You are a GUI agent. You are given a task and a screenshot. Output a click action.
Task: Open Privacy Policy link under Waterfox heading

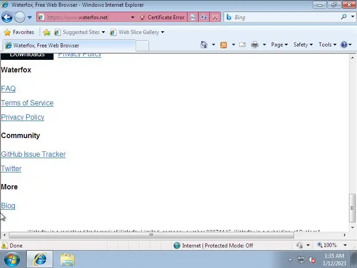23,117
